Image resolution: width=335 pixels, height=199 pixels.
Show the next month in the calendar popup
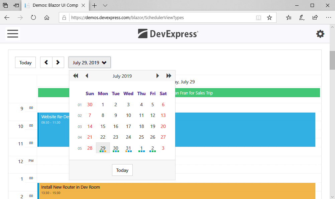(x=157, y=76)
